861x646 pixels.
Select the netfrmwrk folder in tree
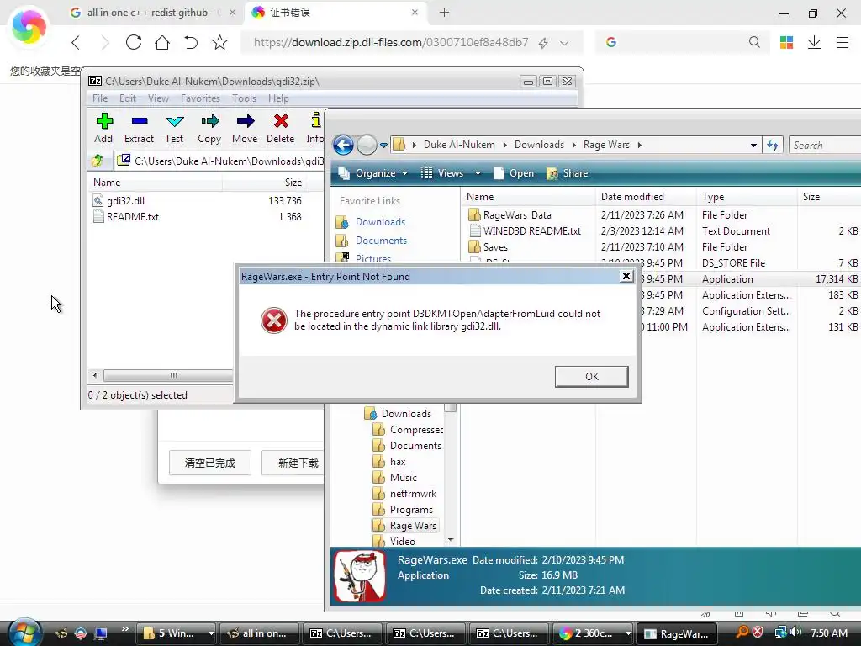[413, 494]
